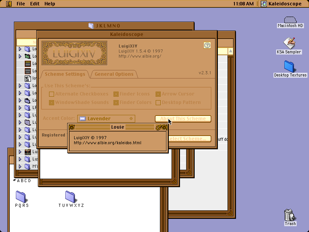Screen dimensions: 309x232
Task: Click the About This Scheme button
Action: (x=183, y=119)
